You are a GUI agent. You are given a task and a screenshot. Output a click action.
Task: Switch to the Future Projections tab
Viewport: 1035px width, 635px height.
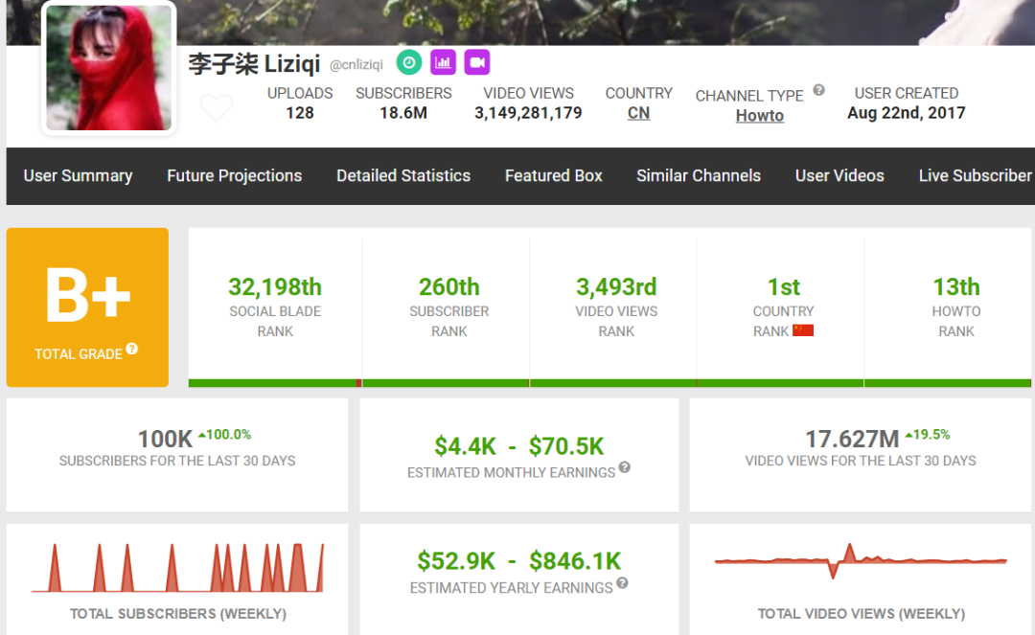[x=235, y=176]
